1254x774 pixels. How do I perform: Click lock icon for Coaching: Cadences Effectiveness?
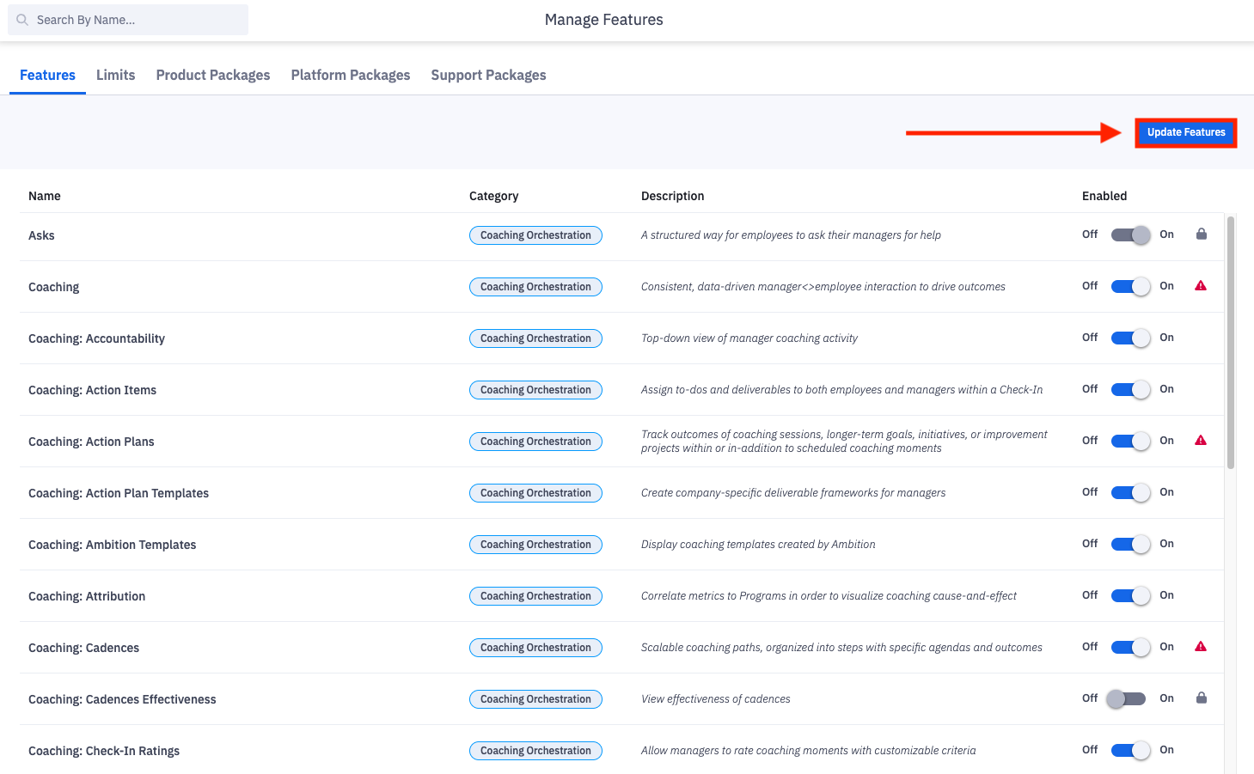pyautogui.click(x=1201, y=698)
